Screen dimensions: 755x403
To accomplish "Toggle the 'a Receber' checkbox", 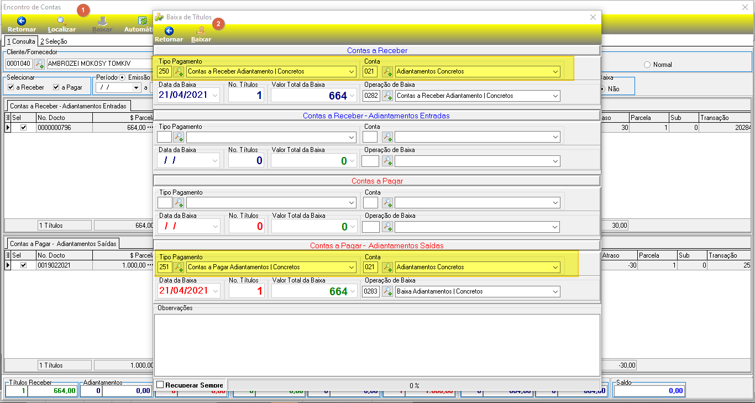I will click(11, 87).
